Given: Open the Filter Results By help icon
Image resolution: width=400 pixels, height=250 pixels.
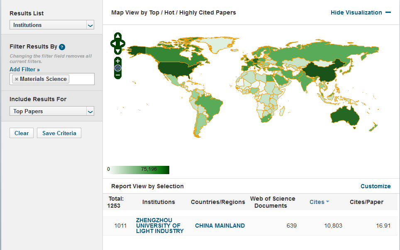Looking at the screenshot, I should 62,47.
